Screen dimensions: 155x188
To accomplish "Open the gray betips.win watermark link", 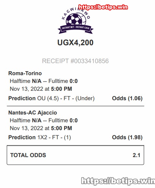I will tap(118, 181).
